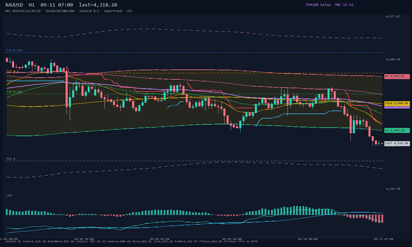
Task: Select the EMA20/50/100/200 indicator label
Action: tap(60, 11)
